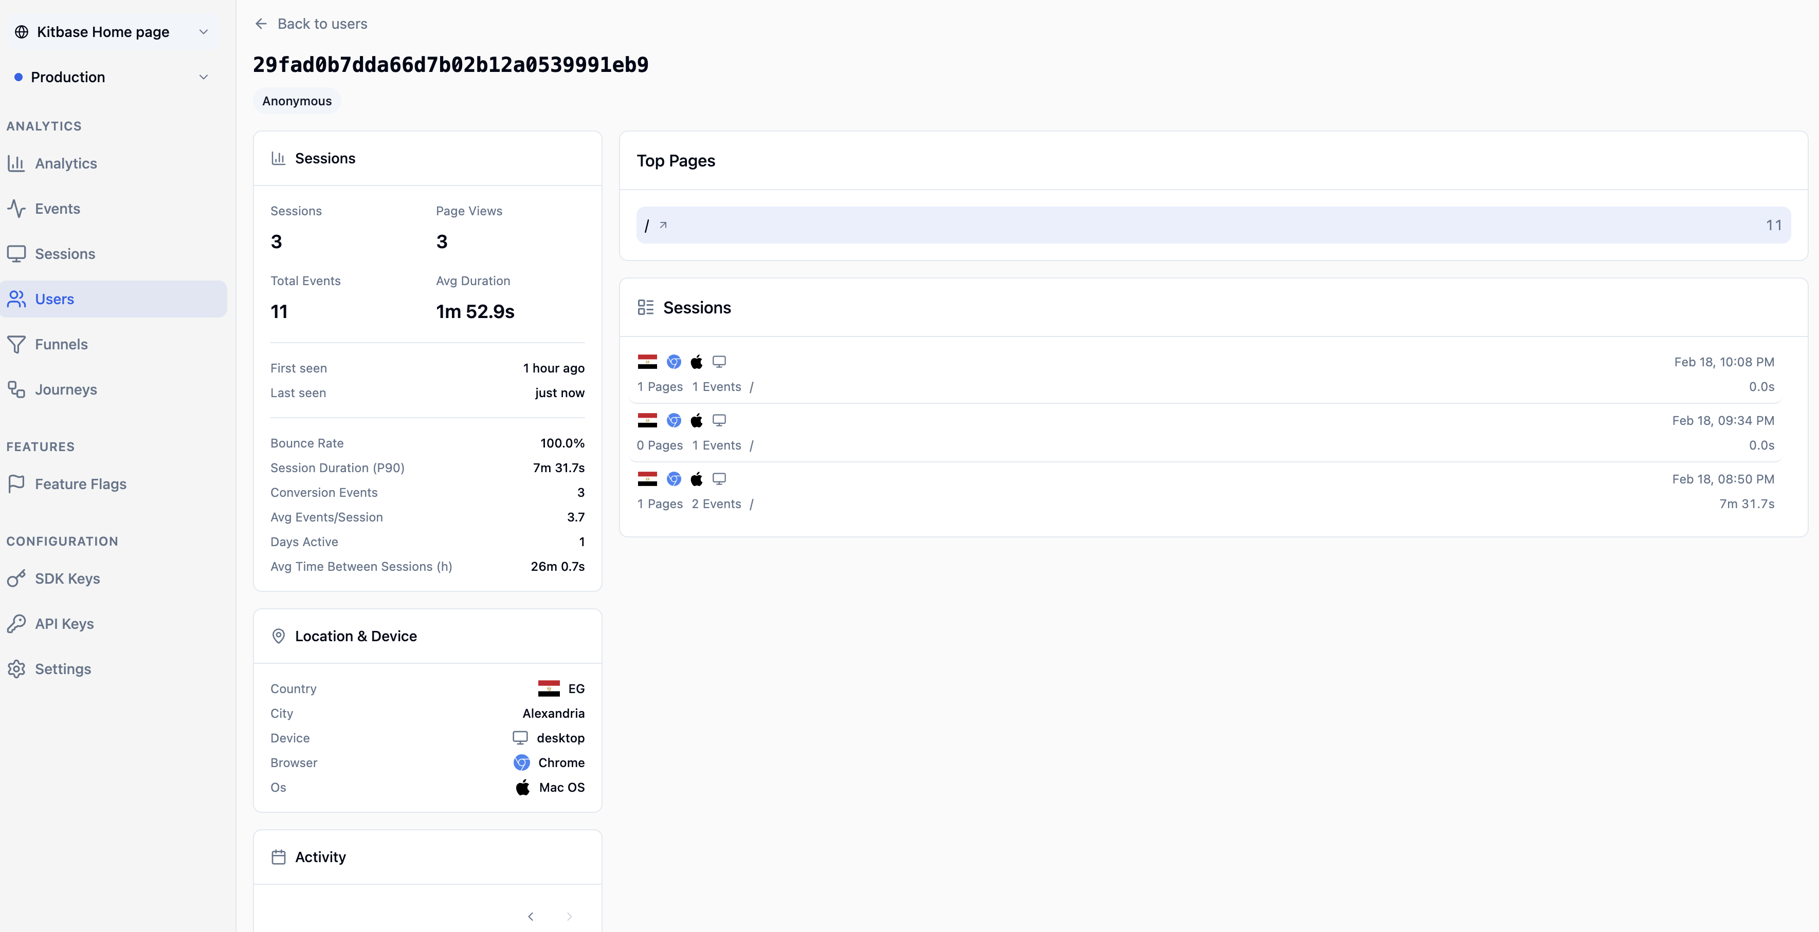Open the API Keys page
Image resolution: width=1819 pixels, height=932 pixels.
coord(64,624)
